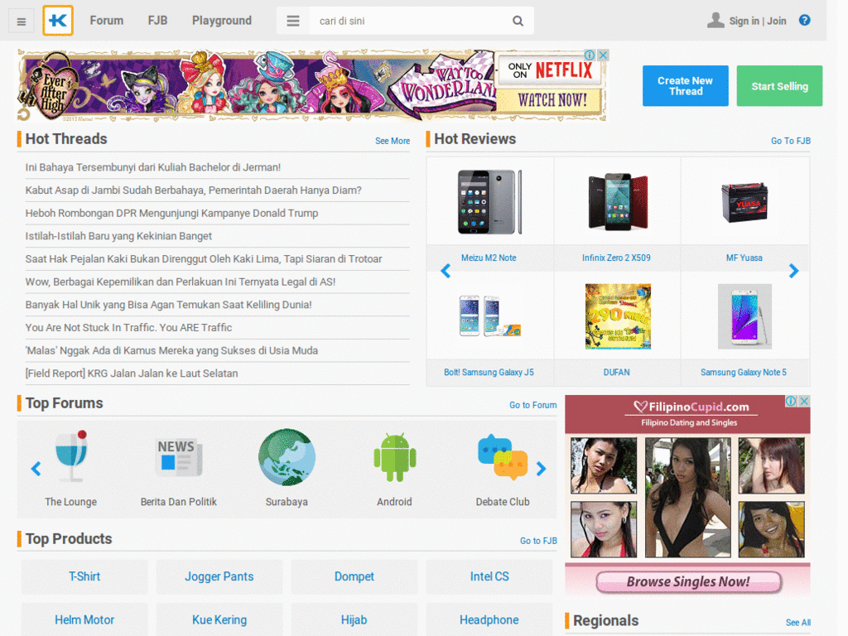Screen dimensions: 848x636
Task: Open thread 'Malas' Nggak Ada di Kamus
Action: coord(171,350)
